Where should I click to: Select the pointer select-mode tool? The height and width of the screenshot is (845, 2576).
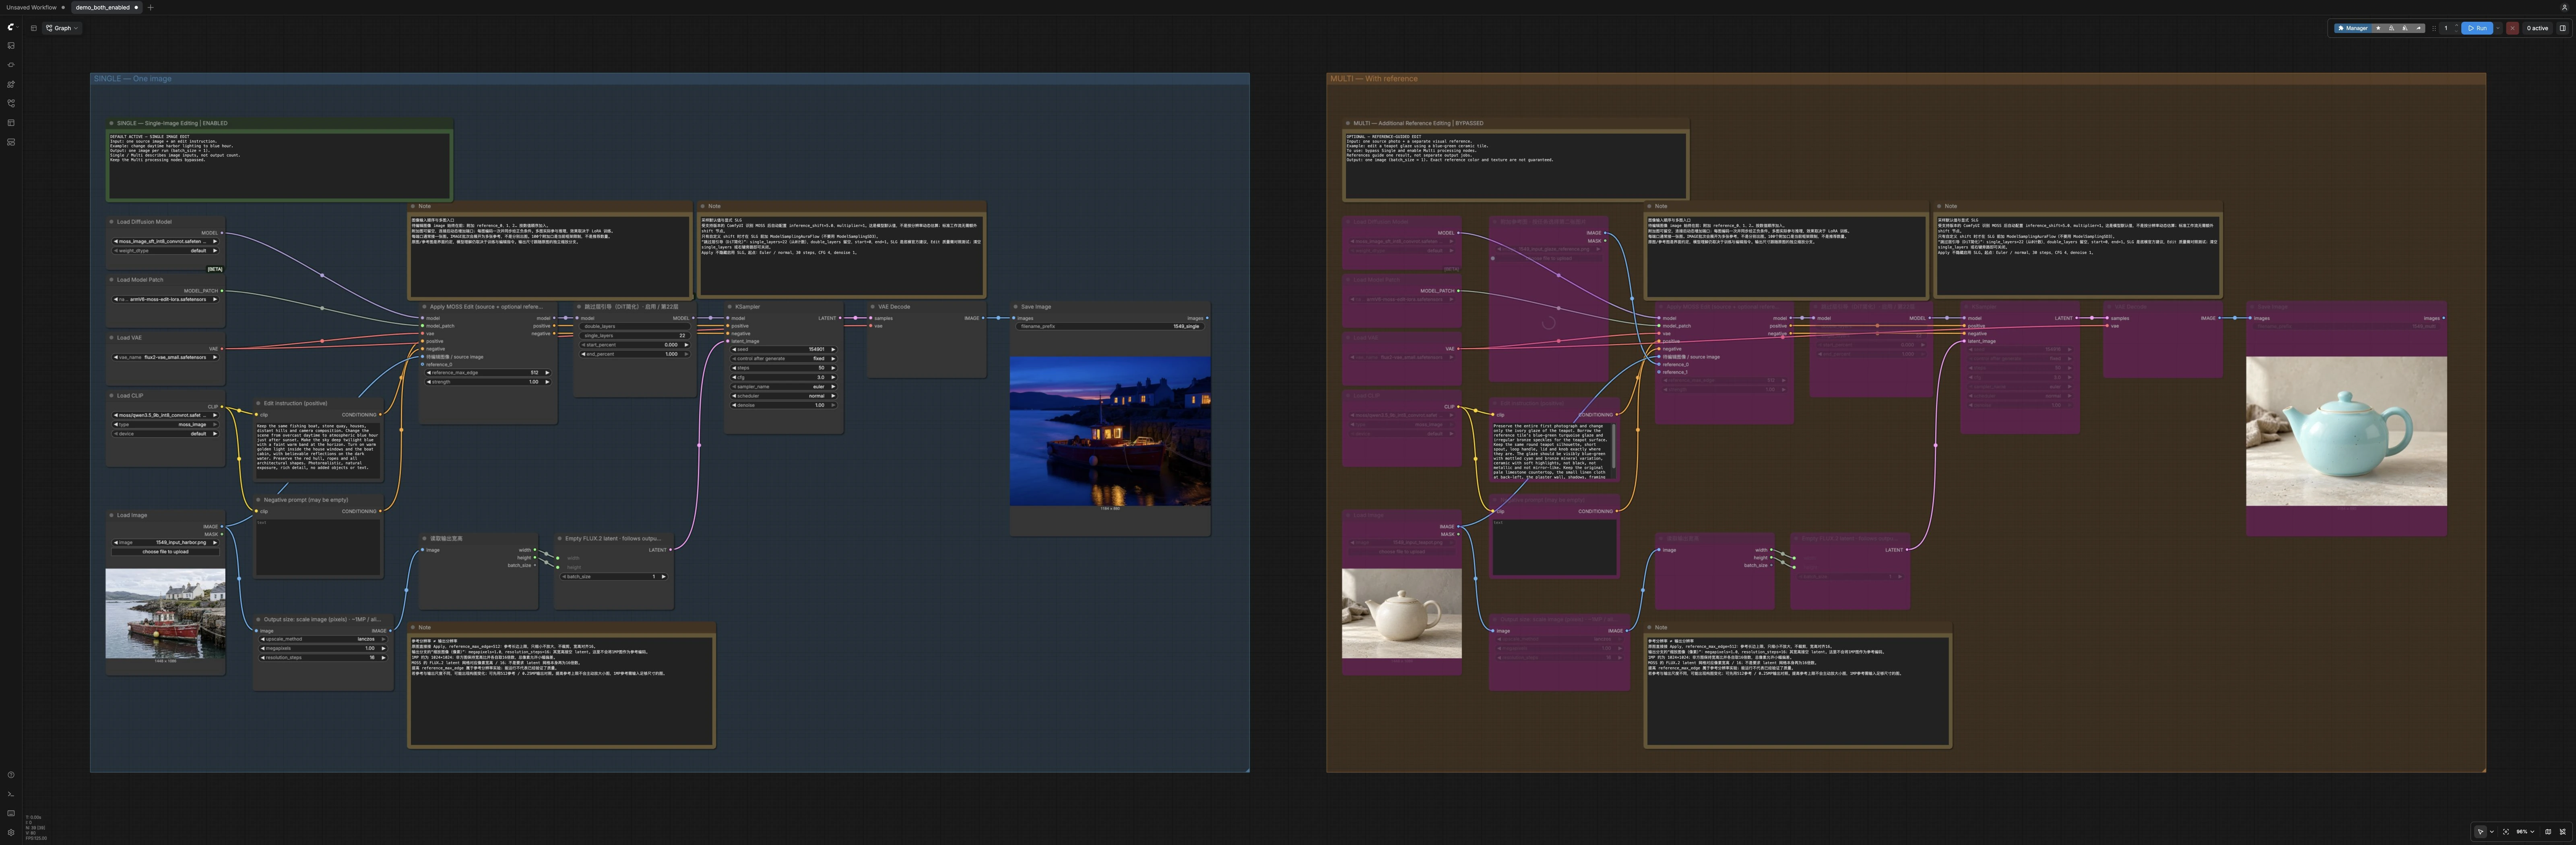[2481, 832]
